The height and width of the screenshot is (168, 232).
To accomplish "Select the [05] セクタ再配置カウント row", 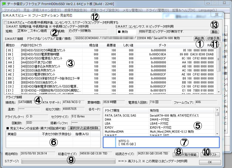I will 110,50.
